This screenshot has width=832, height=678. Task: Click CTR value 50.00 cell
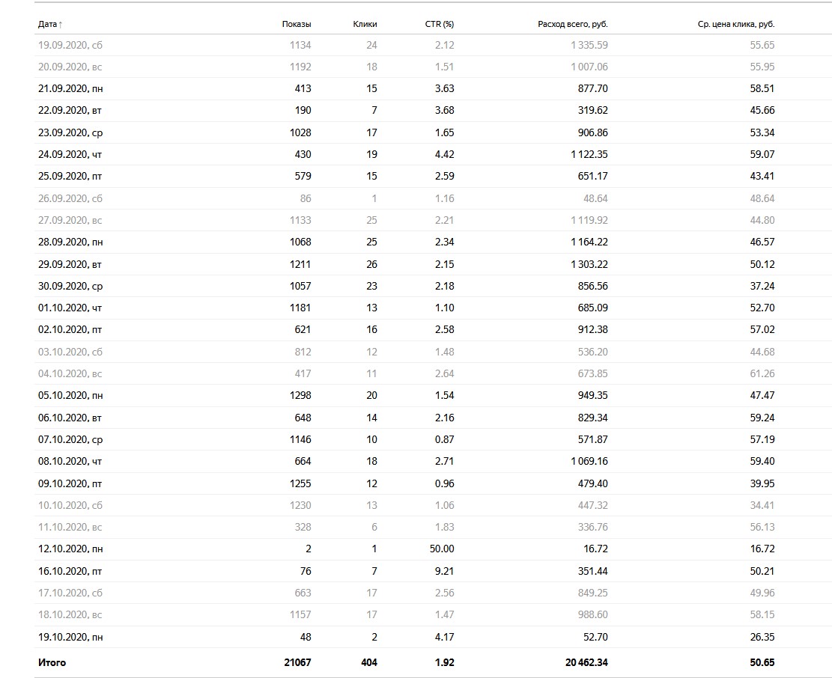(442, 549)
